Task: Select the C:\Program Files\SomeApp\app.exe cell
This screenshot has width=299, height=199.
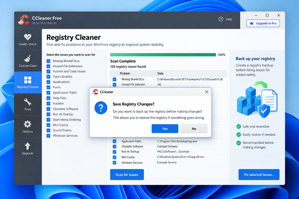Action: [177, 141]
